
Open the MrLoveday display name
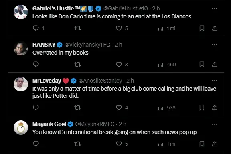tap(47, 81)
